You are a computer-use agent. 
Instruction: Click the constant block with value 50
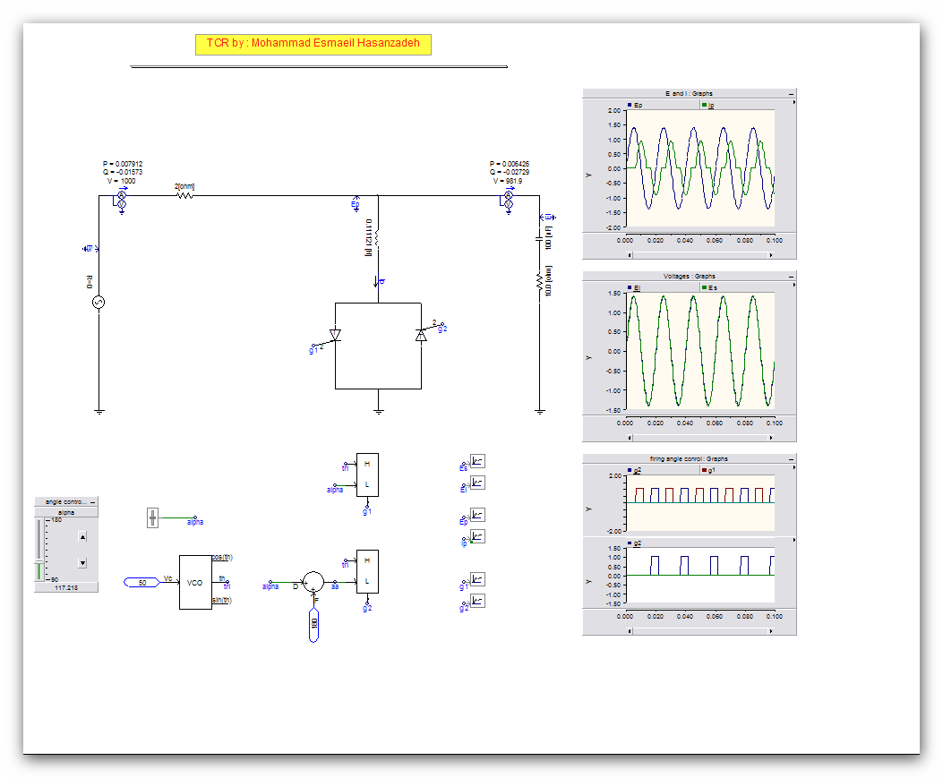pos(141,582)
